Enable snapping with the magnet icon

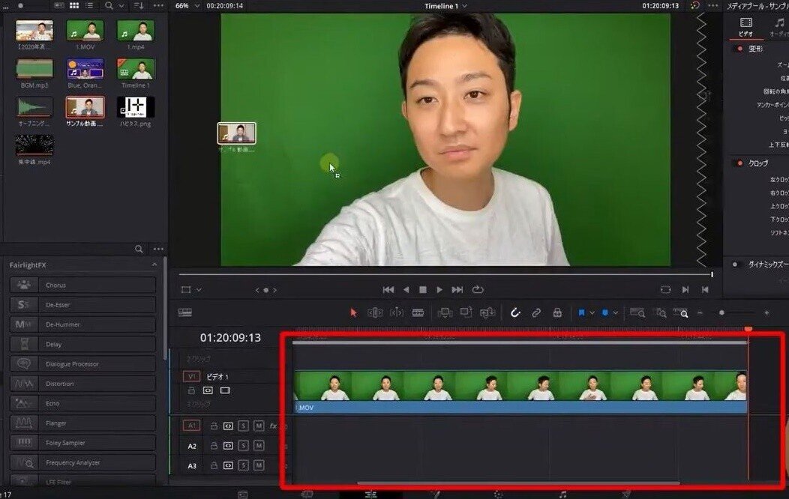click(x=515, y=312)
